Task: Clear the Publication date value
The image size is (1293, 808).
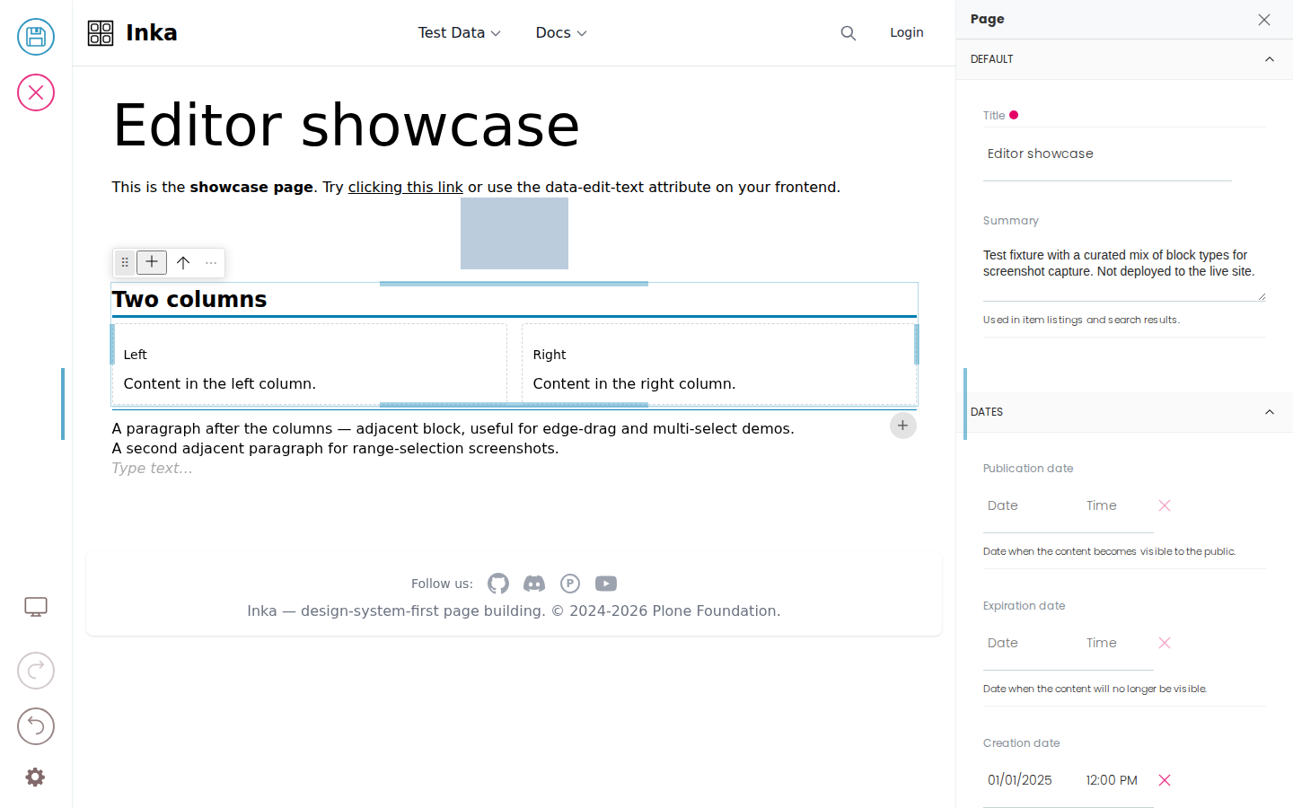Action: [x=1165, y=505]
